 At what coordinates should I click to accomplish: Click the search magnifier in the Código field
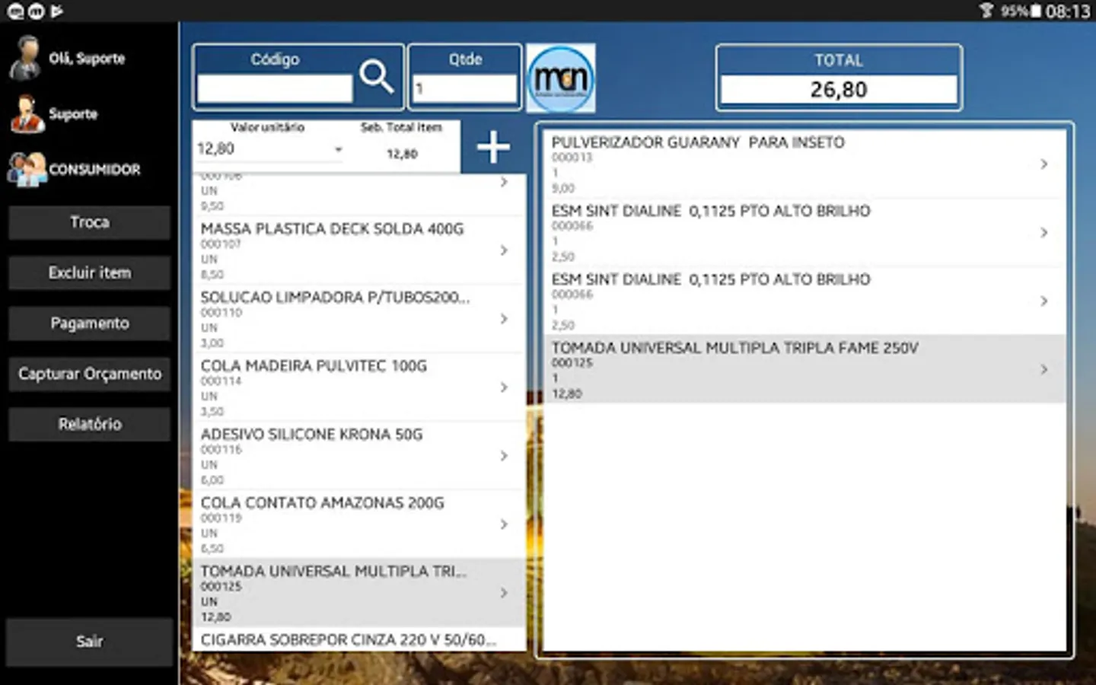pos(377,76)
